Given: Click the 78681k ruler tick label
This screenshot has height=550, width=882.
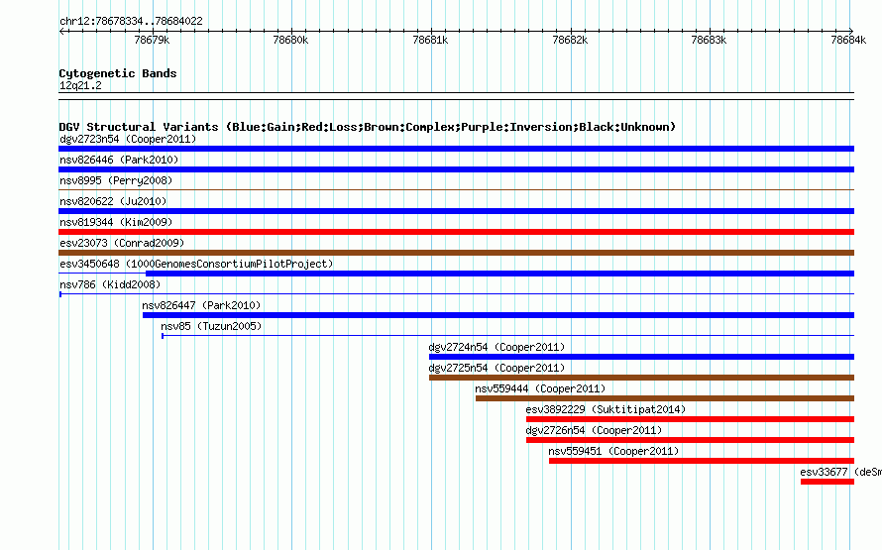Looking at the screenshot, I should 430,40.
